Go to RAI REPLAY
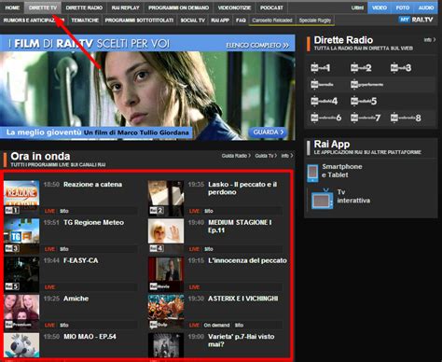The height and width of the screenshot is (362, 442). coord(126,7)
